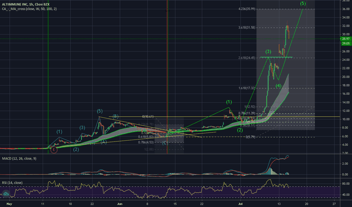This screenshot has width=352, height=207.
Task: Click the Fibonacci level 4.236(35.99)
Action: pyautogui.click(x=247, y=9)
